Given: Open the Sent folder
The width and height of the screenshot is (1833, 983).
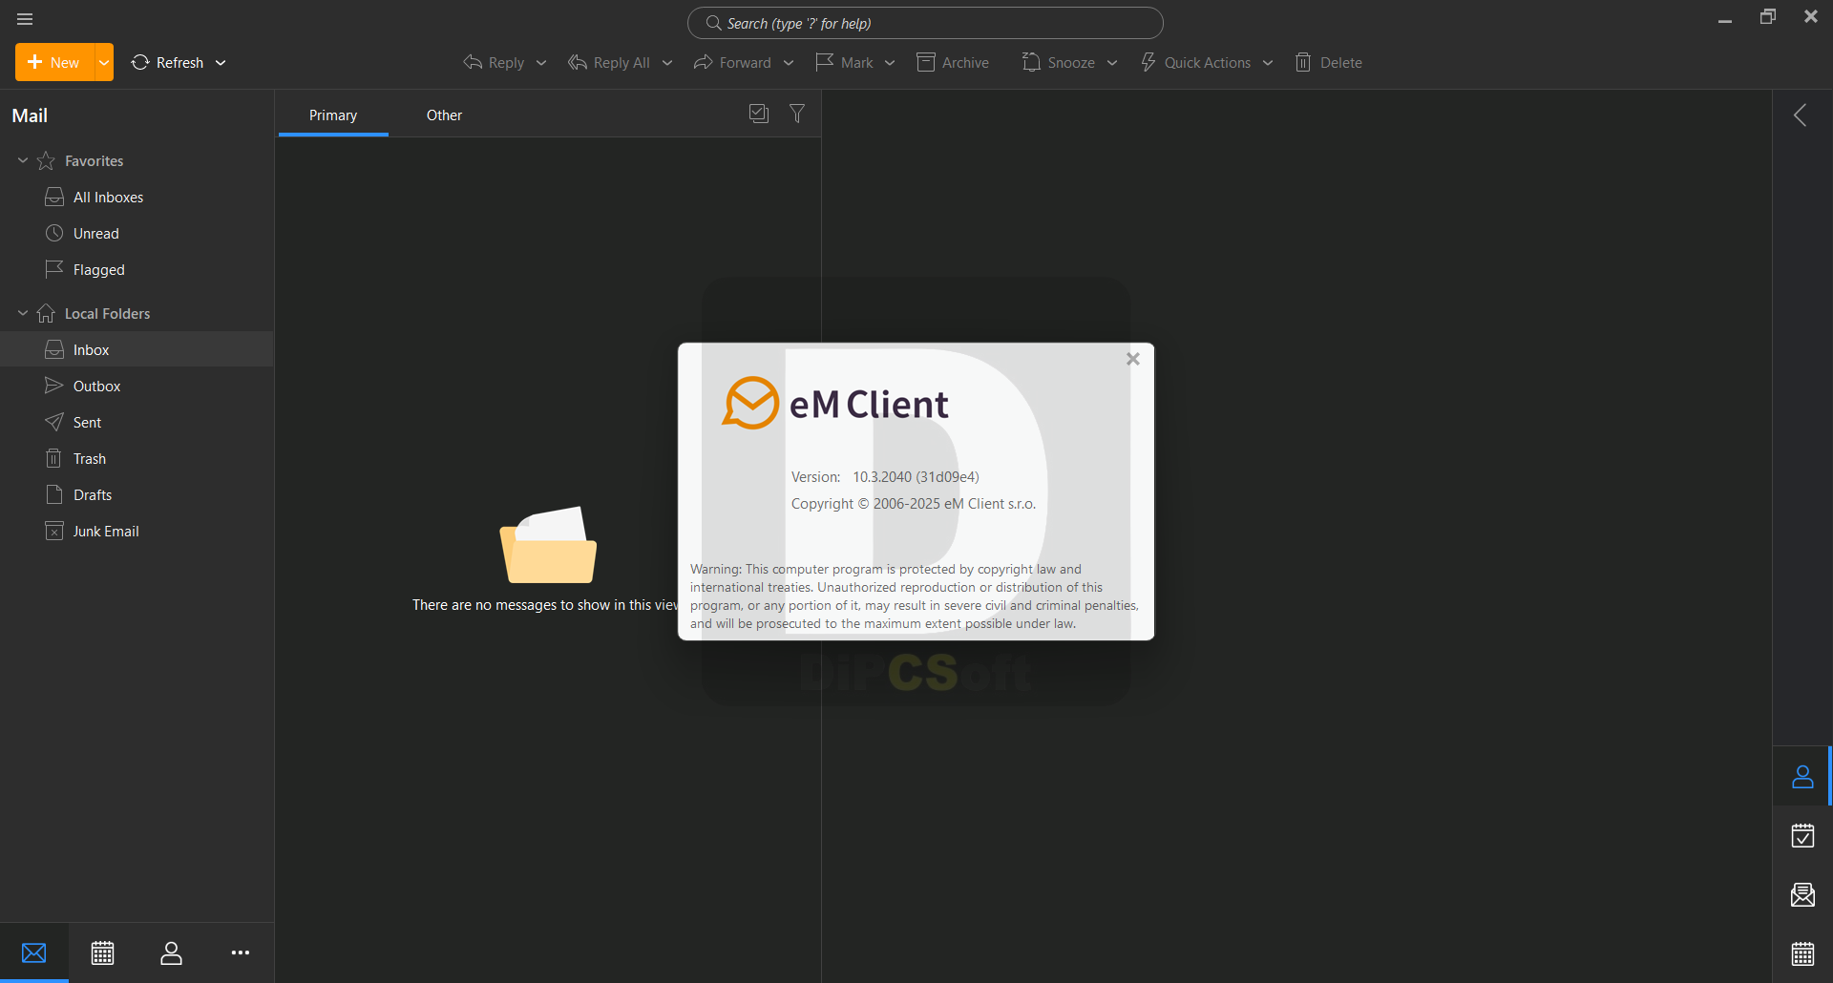Looking at the screenshot, I should (137, 423).
